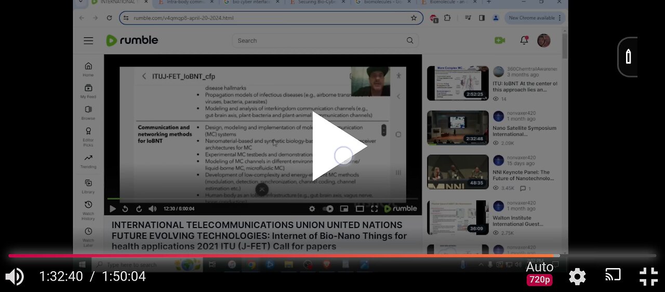Go to Trending in the Rumble sidebar
The width and height of the screenshot is (665, 292).
[x=88, y=161]
